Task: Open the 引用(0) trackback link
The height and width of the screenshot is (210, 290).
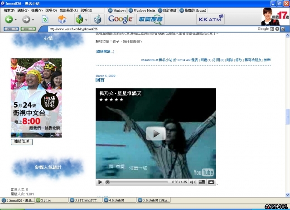Action: (x=218, y=60)
